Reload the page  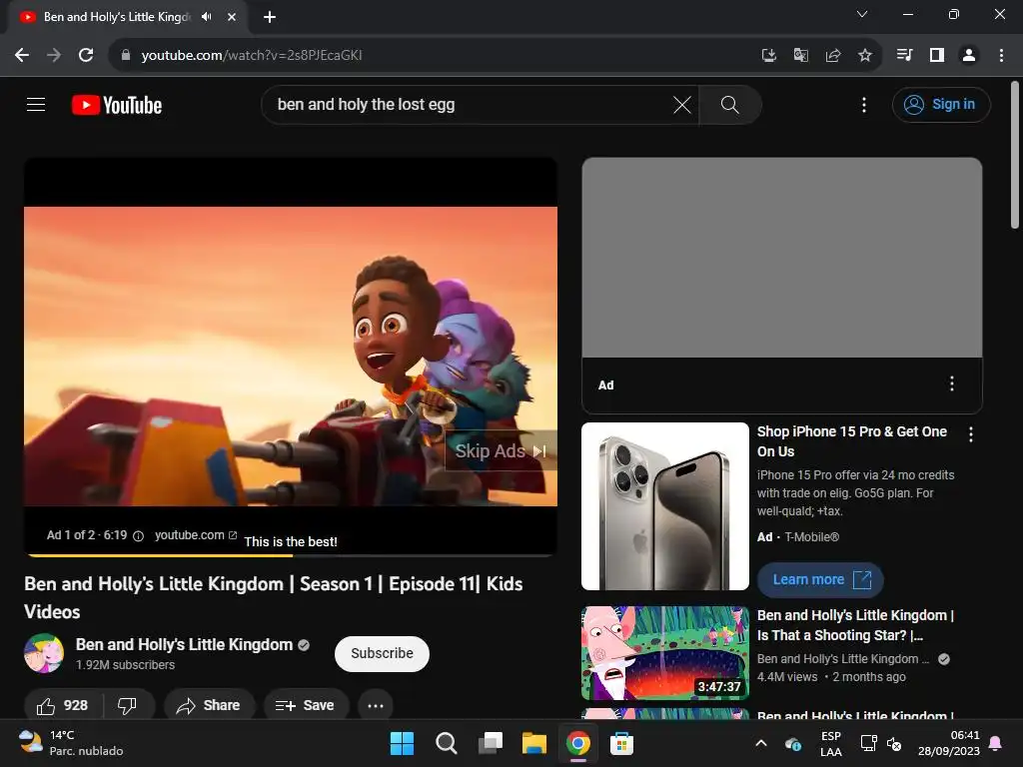86,55
